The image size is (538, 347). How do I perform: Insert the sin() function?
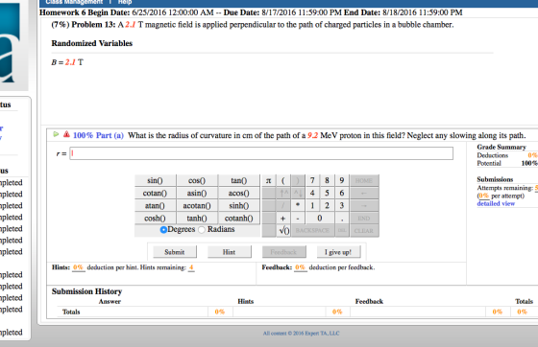[155, 180]
